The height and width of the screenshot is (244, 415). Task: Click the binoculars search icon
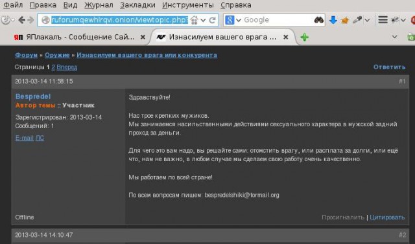[319, 20]
